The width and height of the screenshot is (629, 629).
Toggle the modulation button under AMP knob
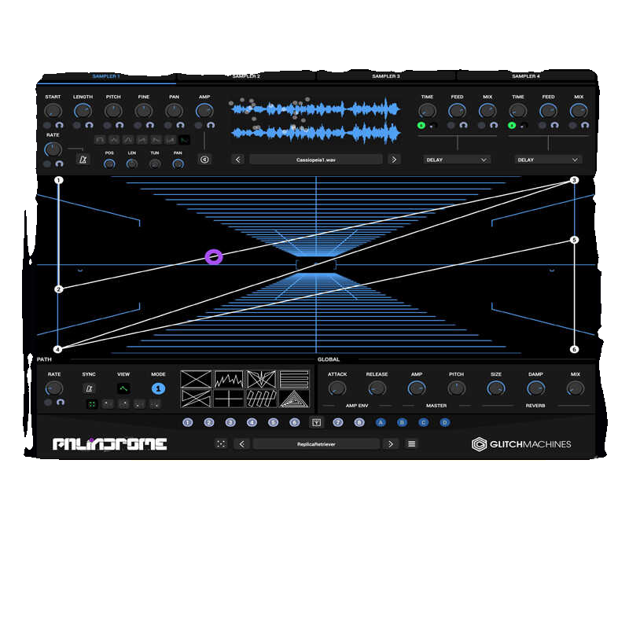pos(199,126)
